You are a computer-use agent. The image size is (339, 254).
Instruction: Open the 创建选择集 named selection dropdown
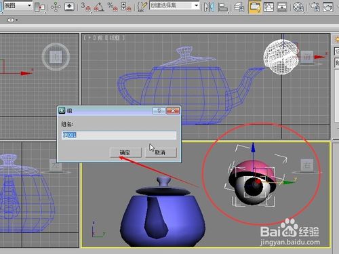click(174, 5)
